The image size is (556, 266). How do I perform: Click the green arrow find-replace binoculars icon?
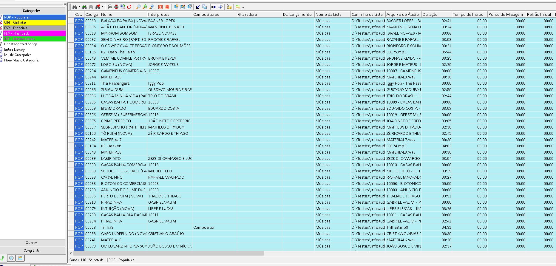click(x=84, y=7)
